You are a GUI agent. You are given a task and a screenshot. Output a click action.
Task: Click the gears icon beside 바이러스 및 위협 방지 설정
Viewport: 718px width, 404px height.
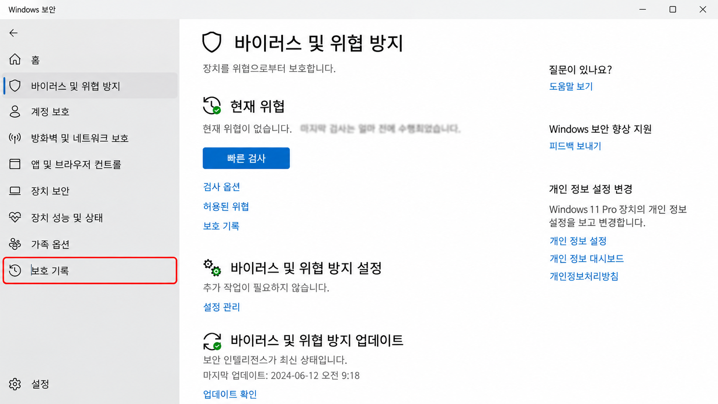coord(212,267)
